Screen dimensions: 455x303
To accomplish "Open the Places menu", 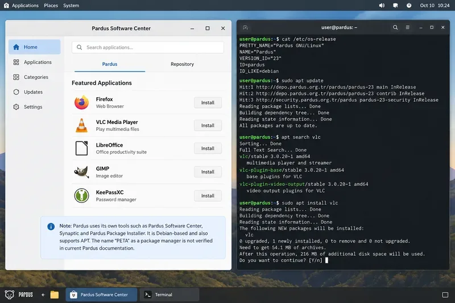I will 51,6.
